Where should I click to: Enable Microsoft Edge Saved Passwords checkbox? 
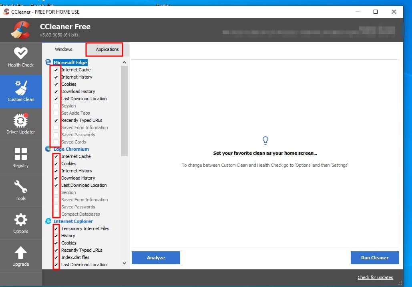pos(56,135)
